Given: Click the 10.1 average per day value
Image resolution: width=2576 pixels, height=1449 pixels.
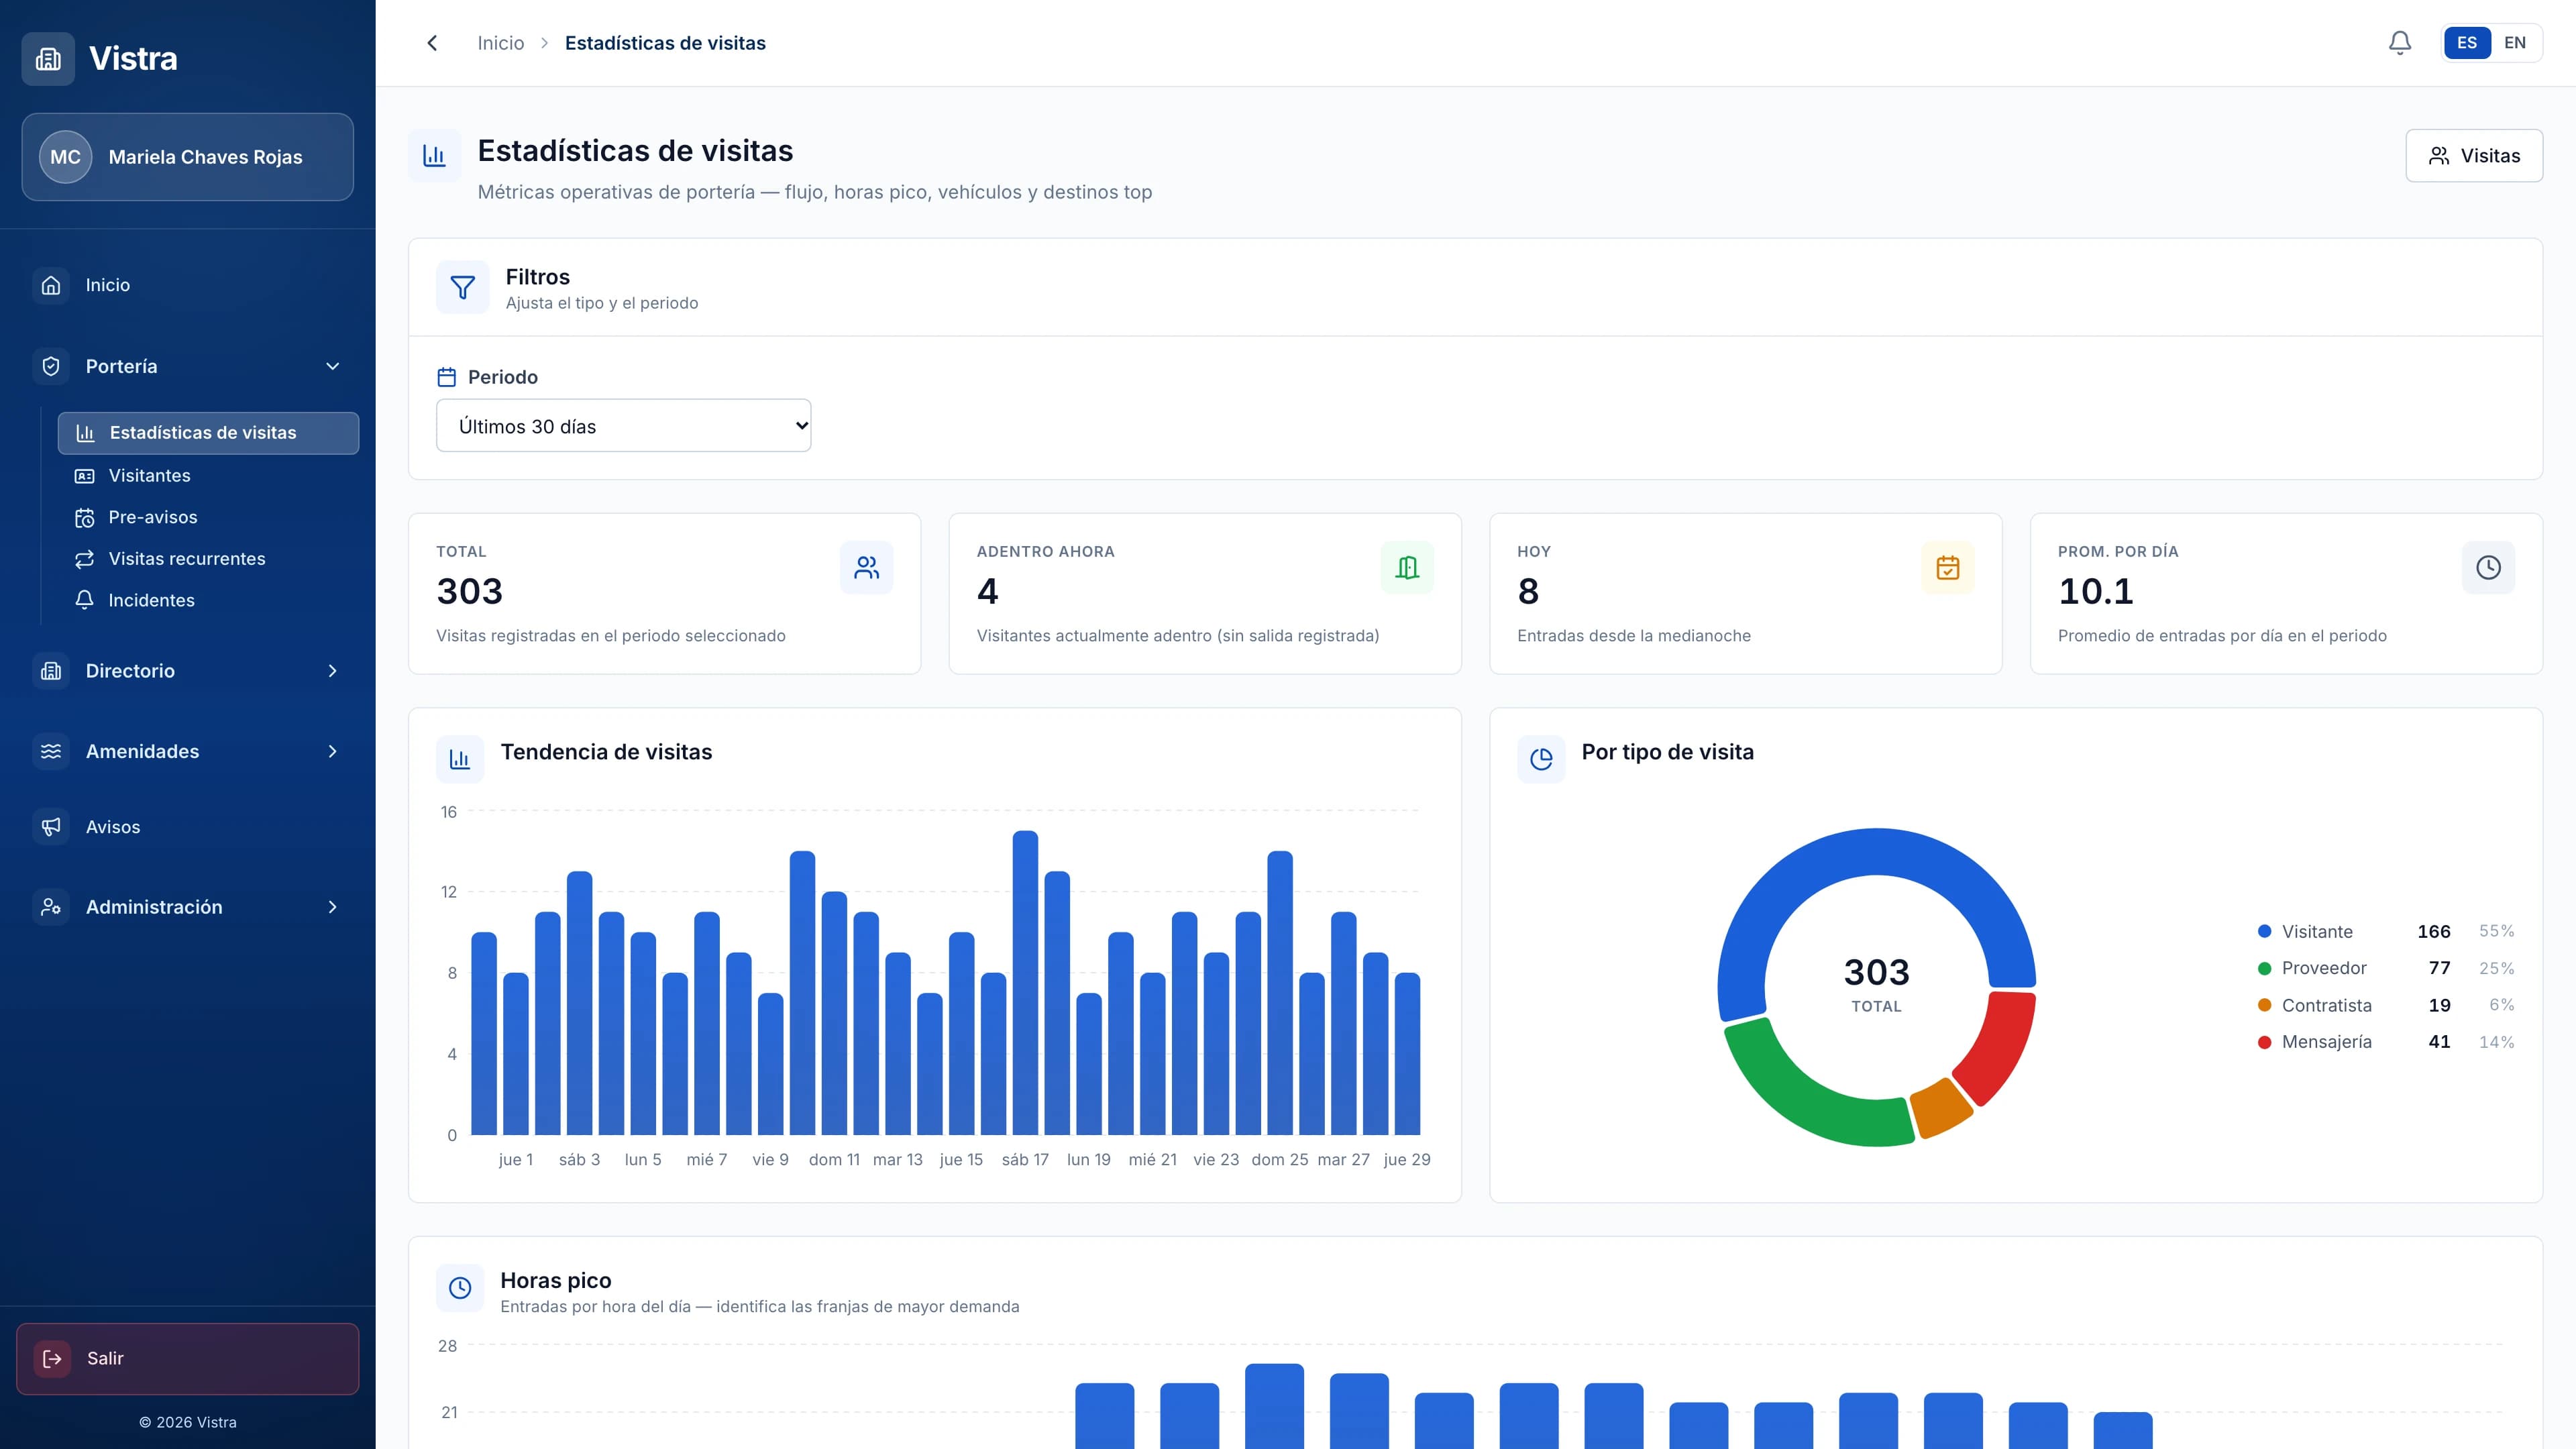Looking at the screenshot, I should coord(2095,591).
